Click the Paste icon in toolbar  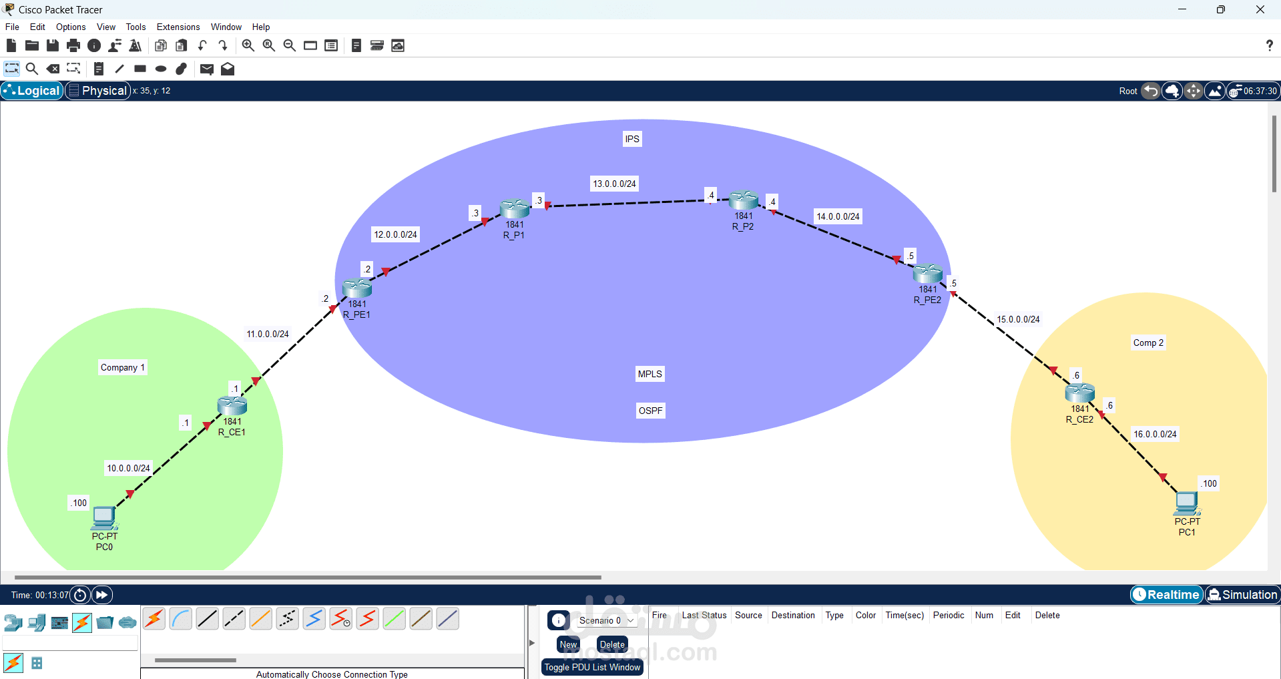coord(182,45)
